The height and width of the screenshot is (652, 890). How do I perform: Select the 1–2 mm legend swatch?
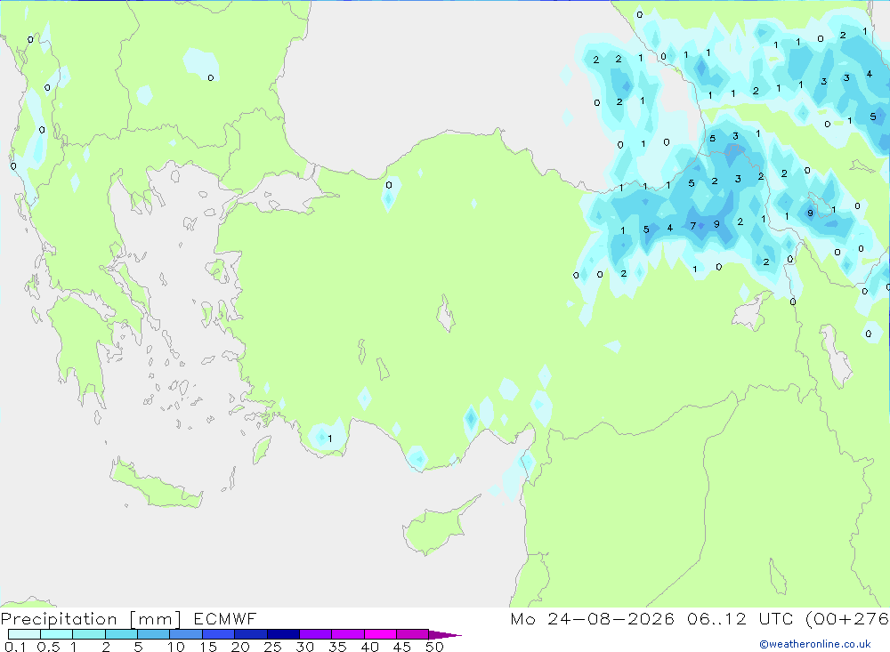click(88, 634)
